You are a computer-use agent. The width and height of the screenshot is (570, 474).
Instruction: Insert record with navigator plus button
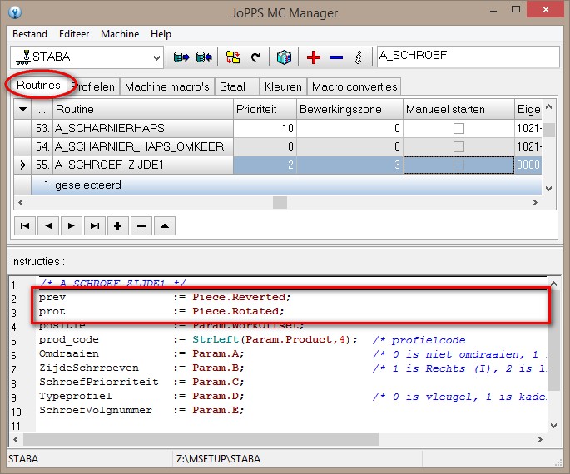[x=118, y=226]
